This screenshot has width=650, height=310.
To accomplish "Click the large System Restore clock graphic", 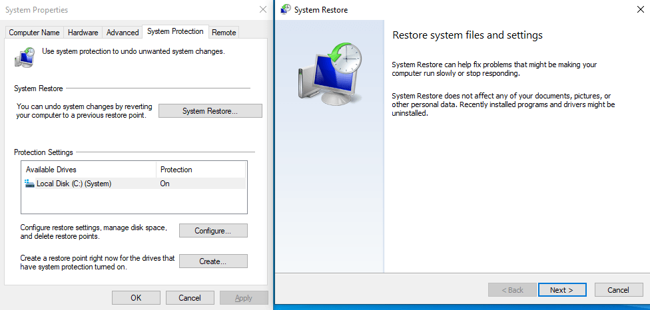I will (330, 74).
